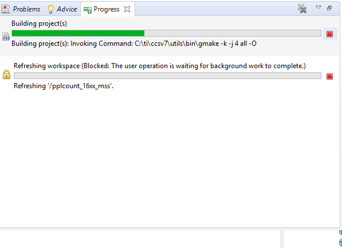This screenshot has width=342, height=248.
Task: Click the lock icon for blocked refresh
Action: click(x=6, y=74)
